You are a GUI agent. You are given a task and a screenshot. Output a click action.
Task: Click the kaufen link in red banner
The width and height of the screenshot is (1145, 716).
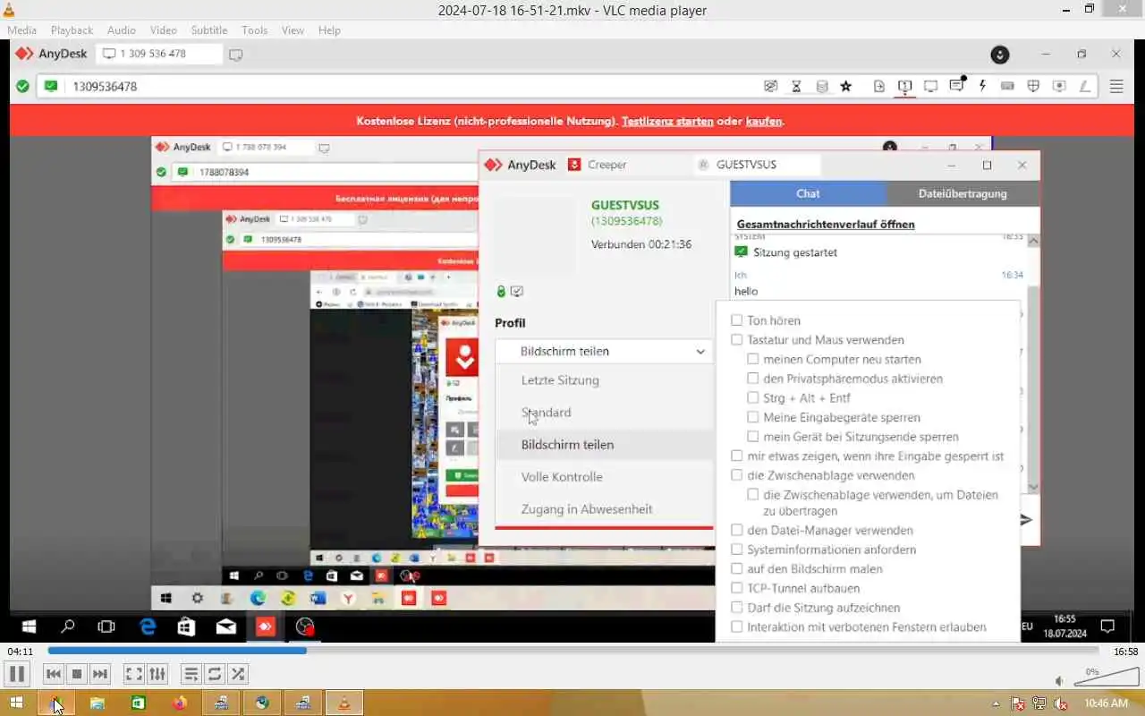click(764, 121)
